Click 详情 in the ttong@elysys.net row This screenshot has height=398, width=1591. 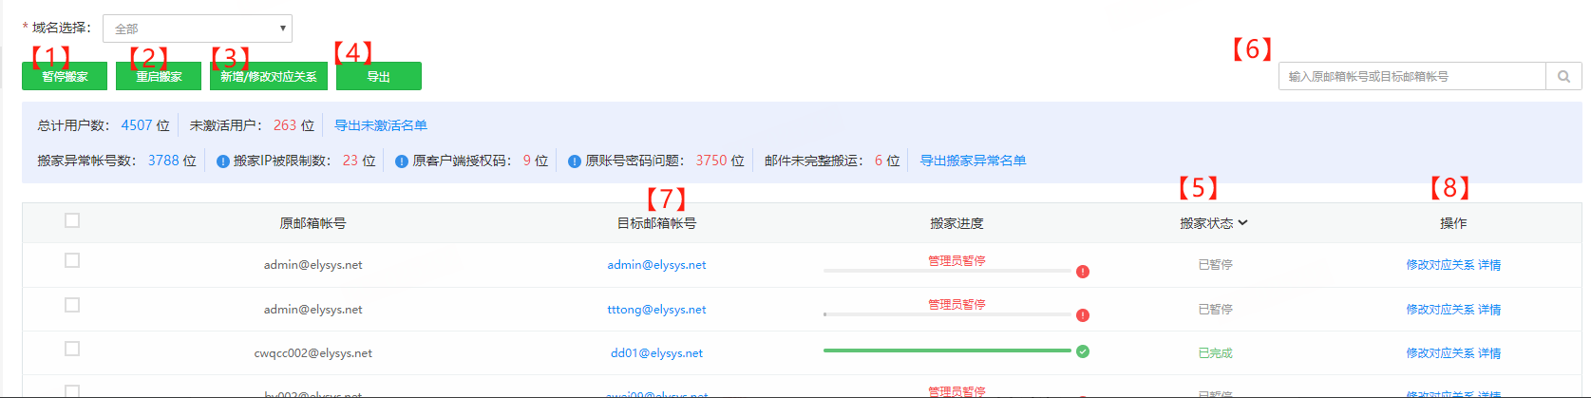coord(1489,310)
